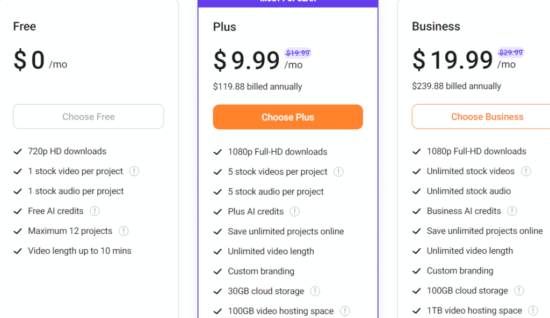Click the orange Choose Plus button
The width and height of the screenshot is (550, 318).
[x=288, y=117]
